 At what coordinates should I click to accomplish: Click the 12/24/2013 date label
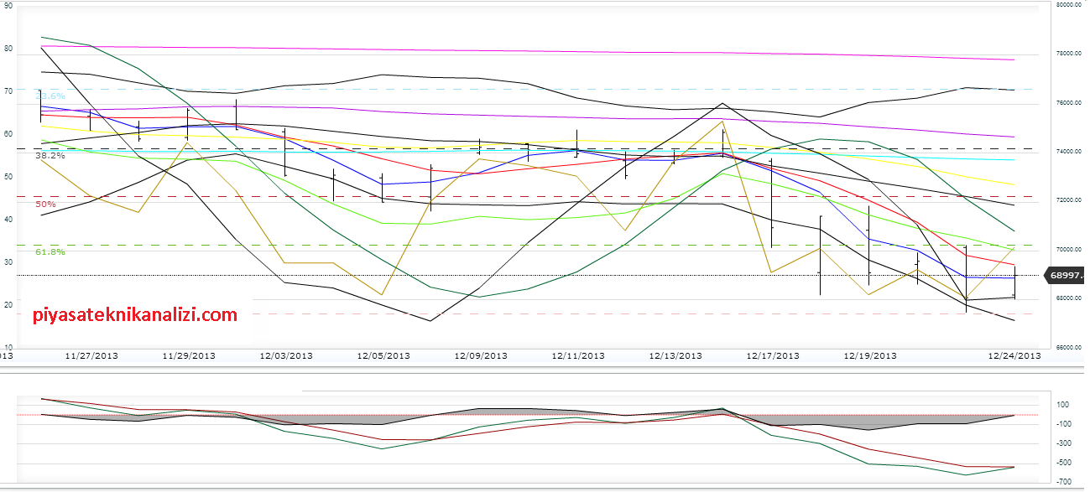(1014, 355)
